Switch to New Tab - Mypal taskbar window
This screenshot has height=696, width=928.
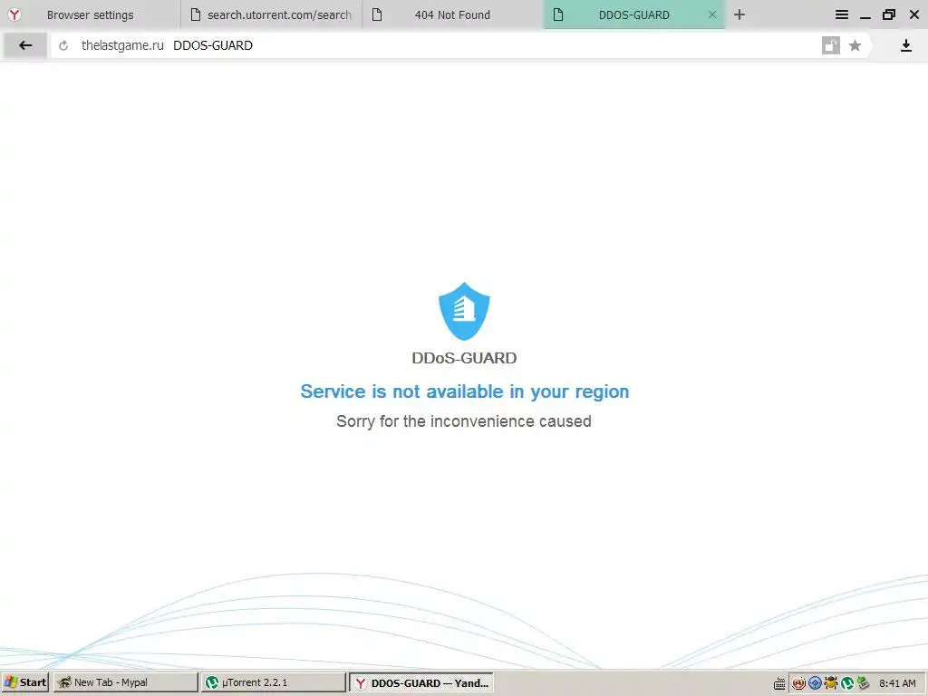pyautogui.click(x=126, y=682)
